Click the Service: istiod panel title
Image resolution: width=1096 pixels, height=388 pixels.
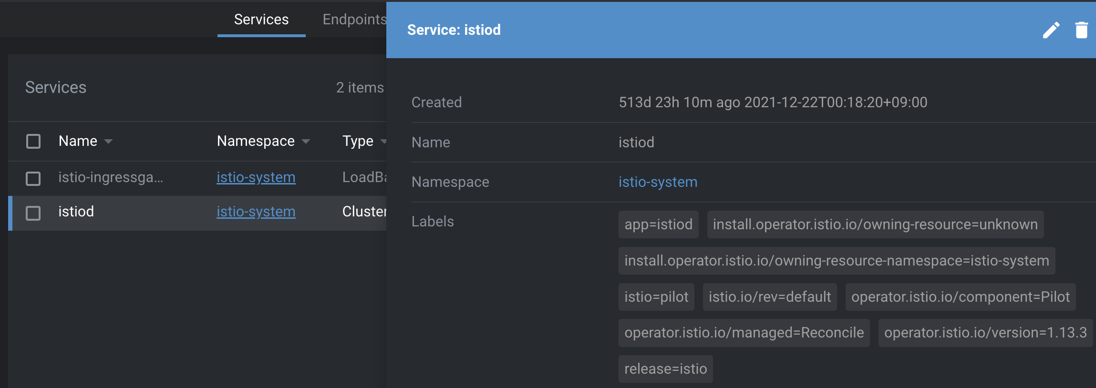454,30
